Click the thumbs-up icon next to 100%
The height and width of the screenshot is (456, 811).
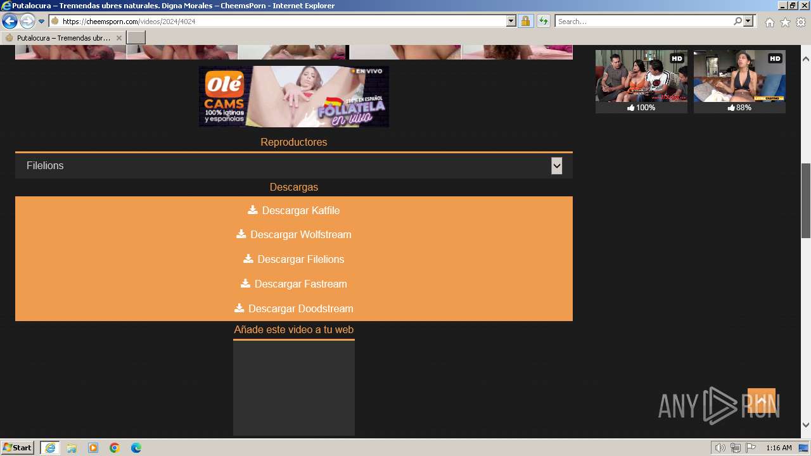631,108
